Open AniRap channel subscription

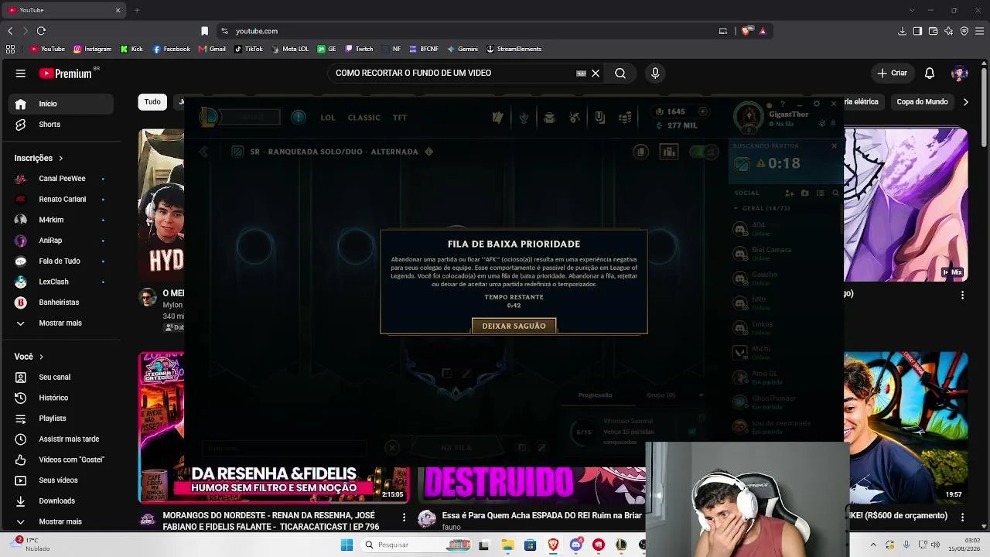61,241
